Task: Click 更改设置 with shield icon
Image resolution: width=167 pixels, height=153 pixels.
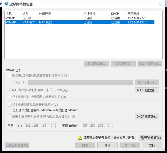Action: [x=151, y=138]
